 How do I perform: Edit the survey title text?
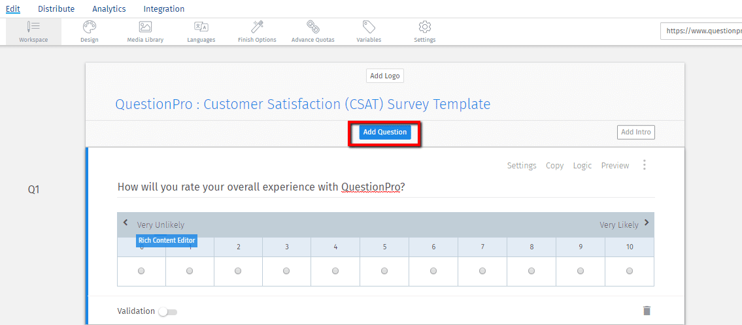tap(303, 104)
